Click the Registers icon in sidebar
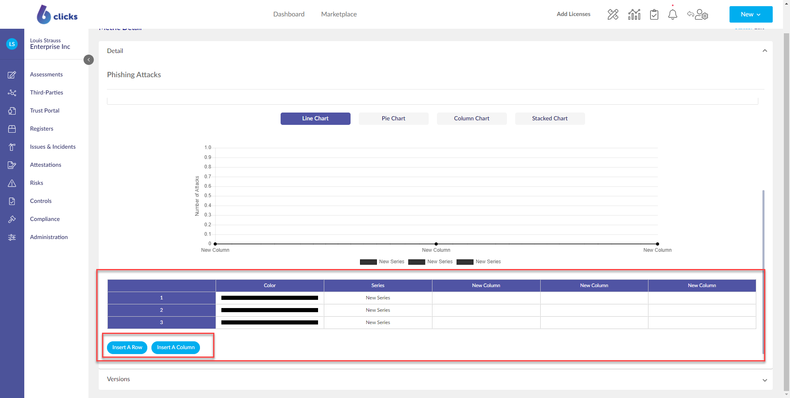 12,129
